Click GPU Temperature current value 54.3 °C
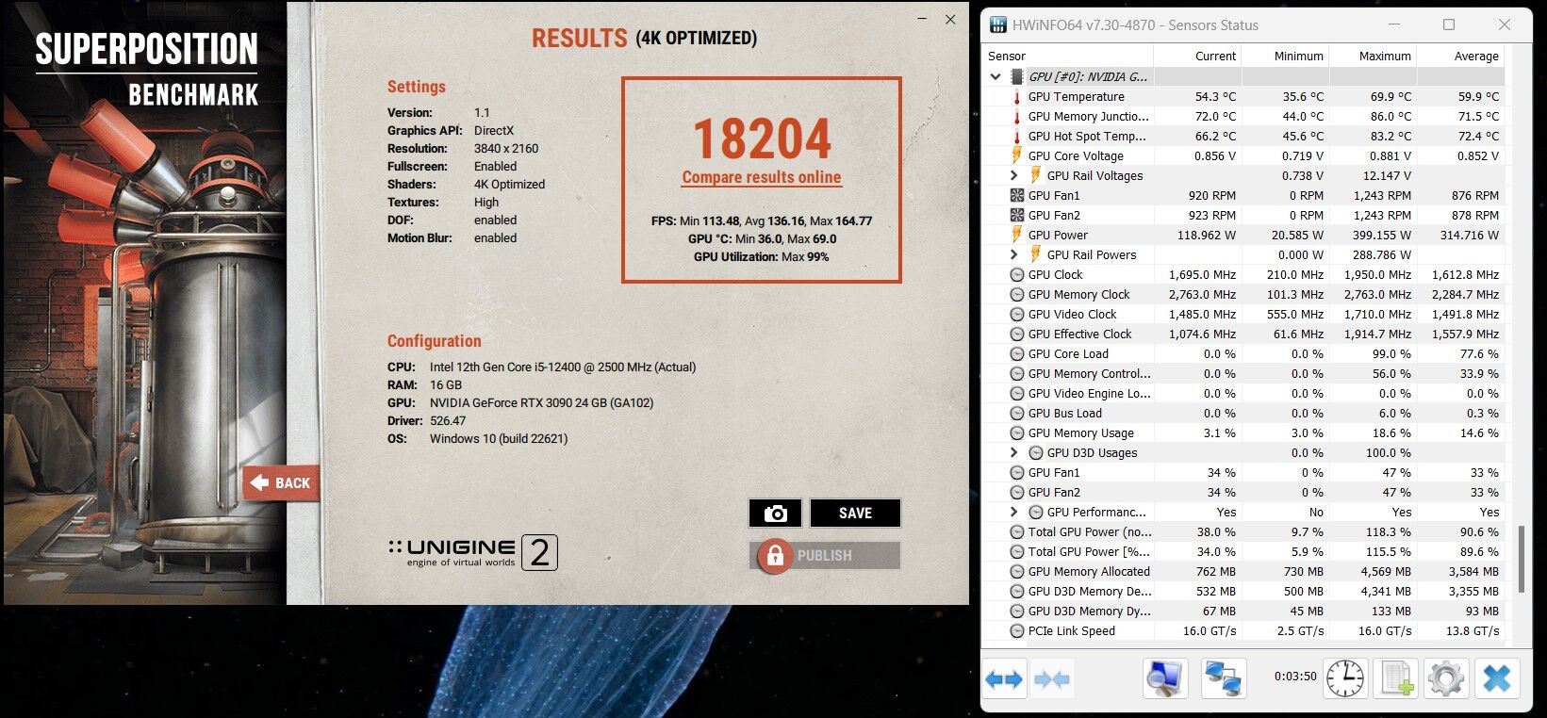The width and height of the screenshot is (1547, 718). point(1215,96)
